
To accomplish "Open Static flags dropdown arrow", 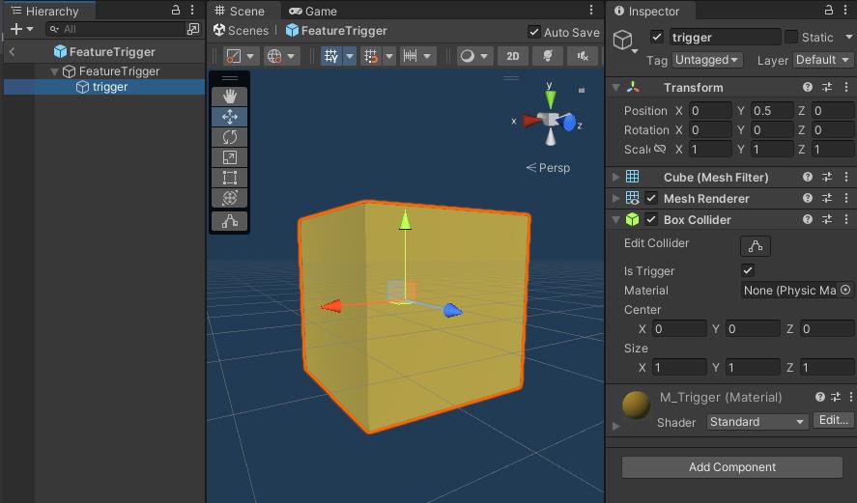I will click(849, 37).
